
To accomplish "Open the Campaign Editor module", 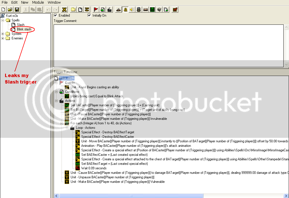I will [x=146, y=10].
